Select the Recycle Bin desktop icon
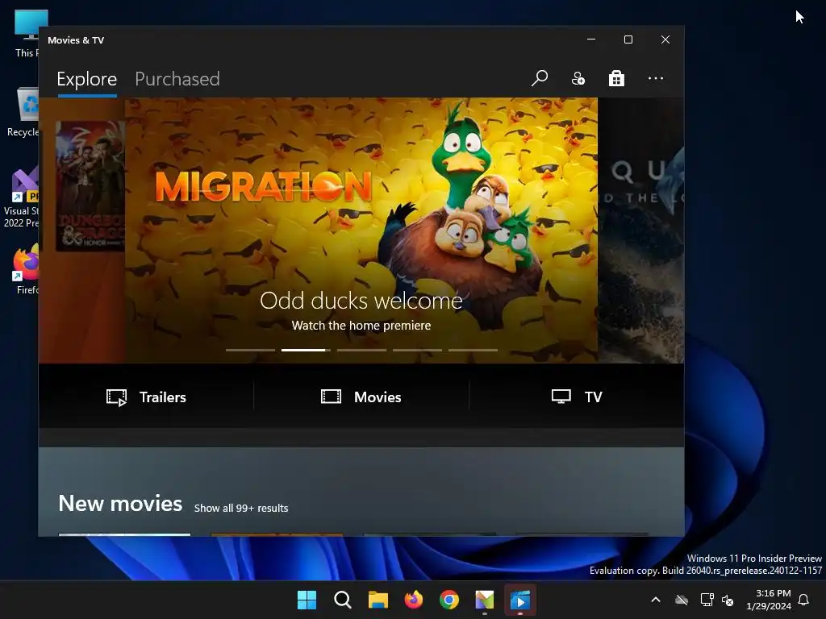 click(23, 112)
